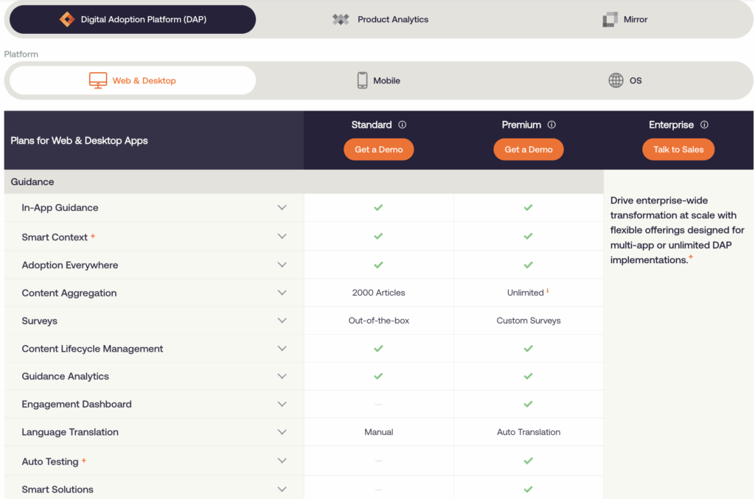Click the Web & Desktop monitor icon
This screenshot has width=755, height=499.
pyautogui.click(x=98, y=80)
